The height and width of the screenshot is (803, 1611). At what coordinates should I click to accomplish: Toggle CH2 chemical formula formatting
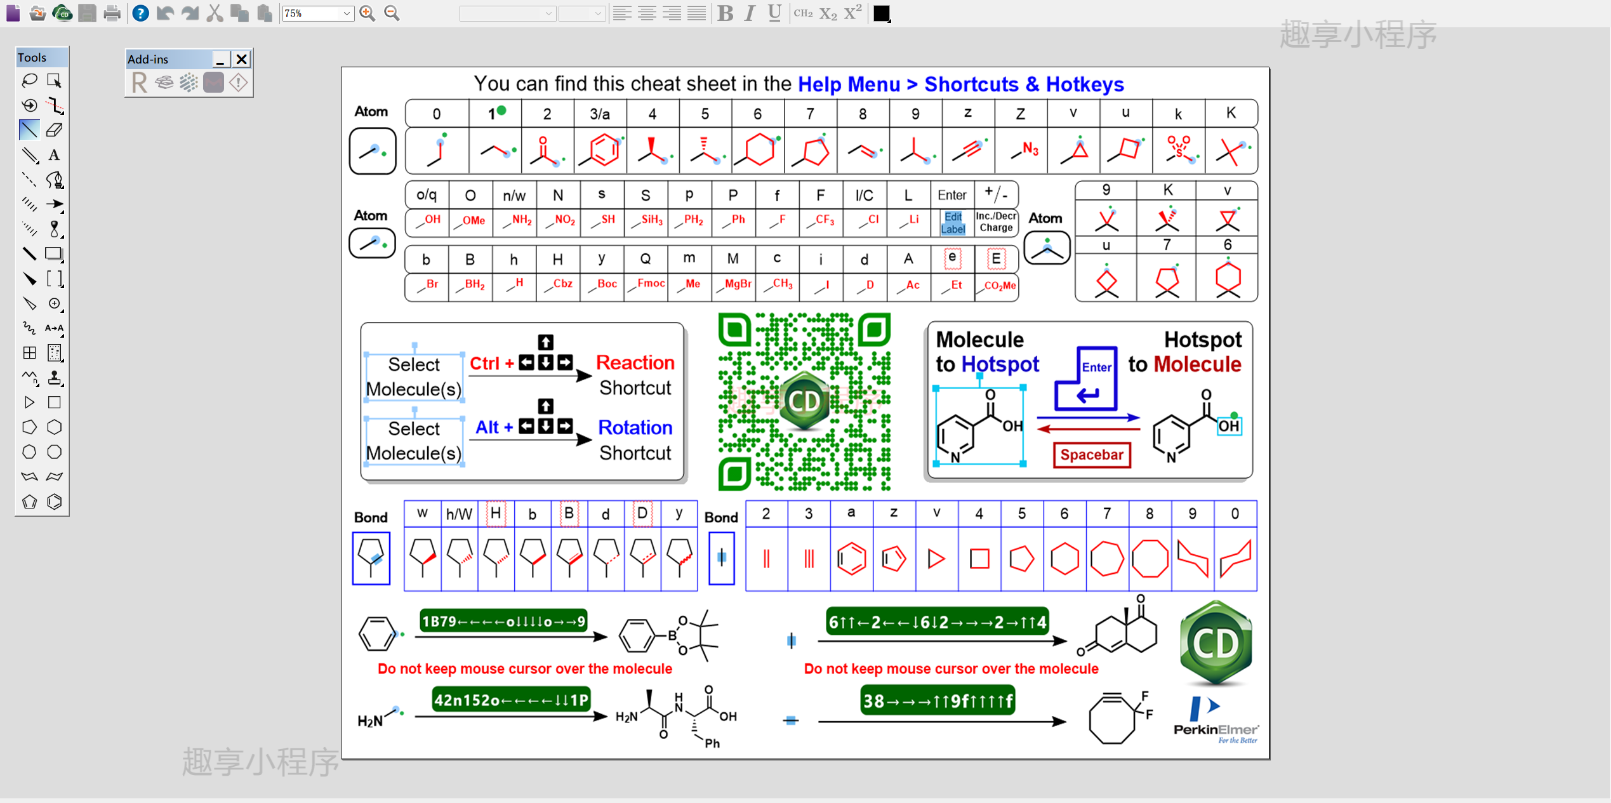803,13
